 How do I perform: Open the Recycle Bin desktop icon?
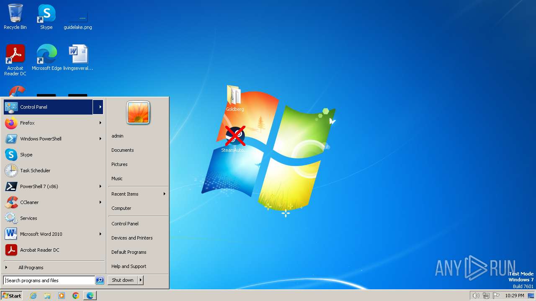(15, 17)
